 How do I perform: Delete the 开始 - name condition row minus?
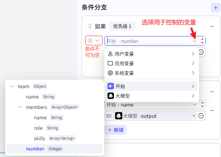click(212, 111)
